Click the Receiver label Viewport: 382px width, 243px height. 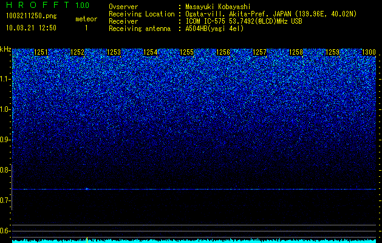pyautogui.click(x=123, y=21)
